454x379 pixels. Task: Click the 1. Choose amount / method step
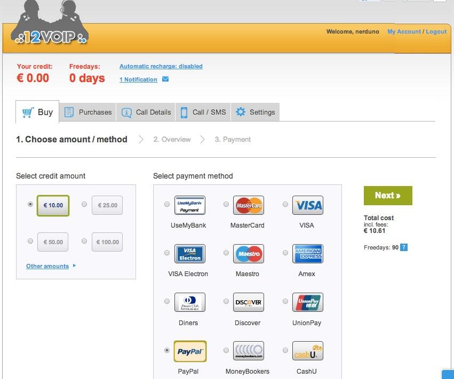72,140
